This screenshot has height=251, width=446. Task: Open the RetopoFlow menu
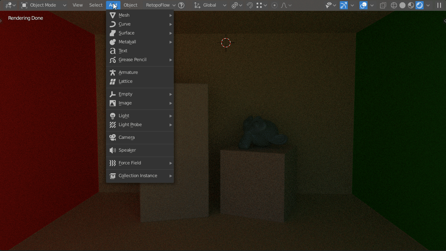(160, 5)
